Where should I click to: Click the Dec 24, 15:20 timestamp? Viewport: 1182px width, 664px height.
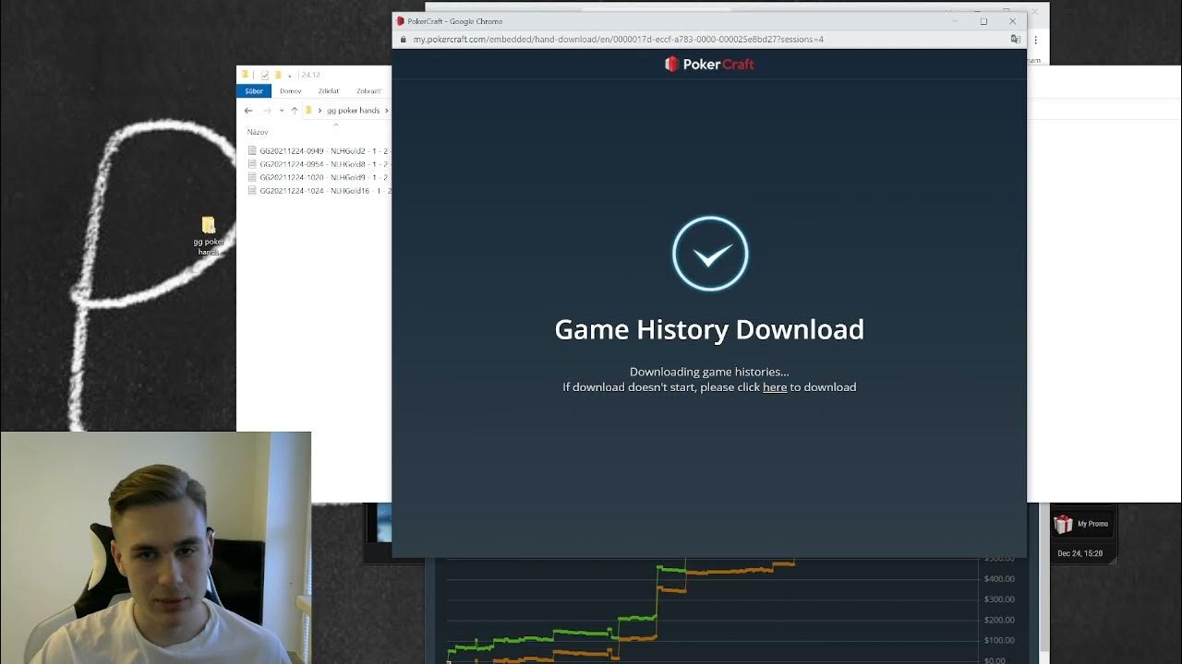tap(1080, 553)
